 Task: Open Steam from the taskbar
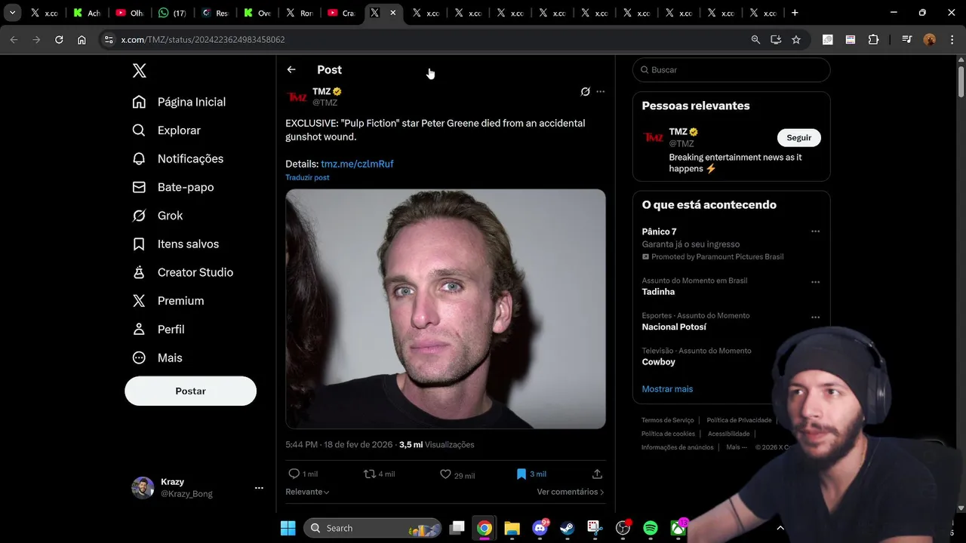point(566,528)
